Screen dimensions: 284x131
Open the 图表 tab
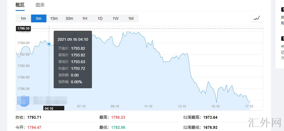click(x=40, y=5)
